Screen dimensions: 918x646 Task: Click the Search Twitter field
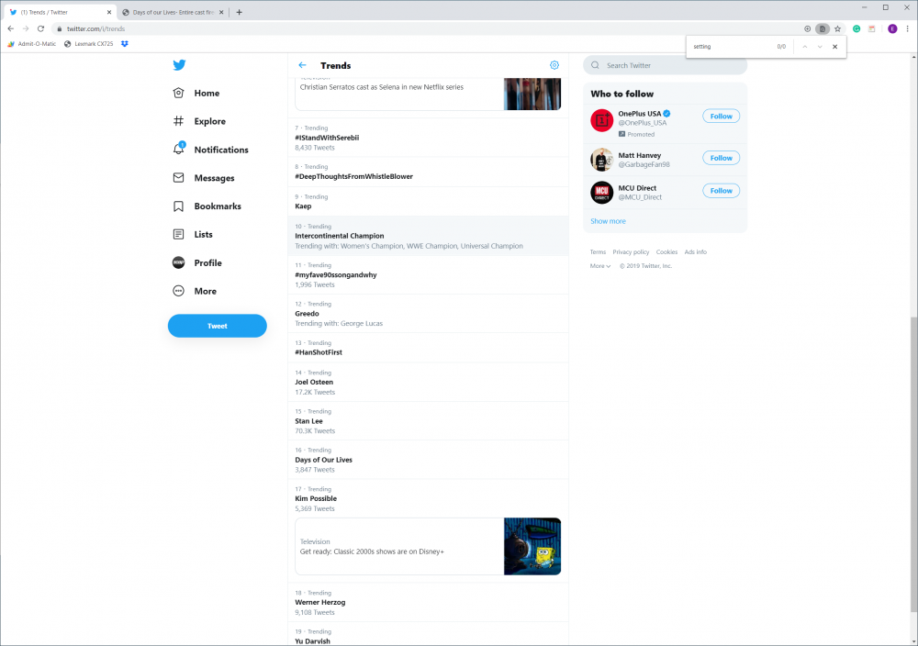pyautogui.click(x=670, y=65)
